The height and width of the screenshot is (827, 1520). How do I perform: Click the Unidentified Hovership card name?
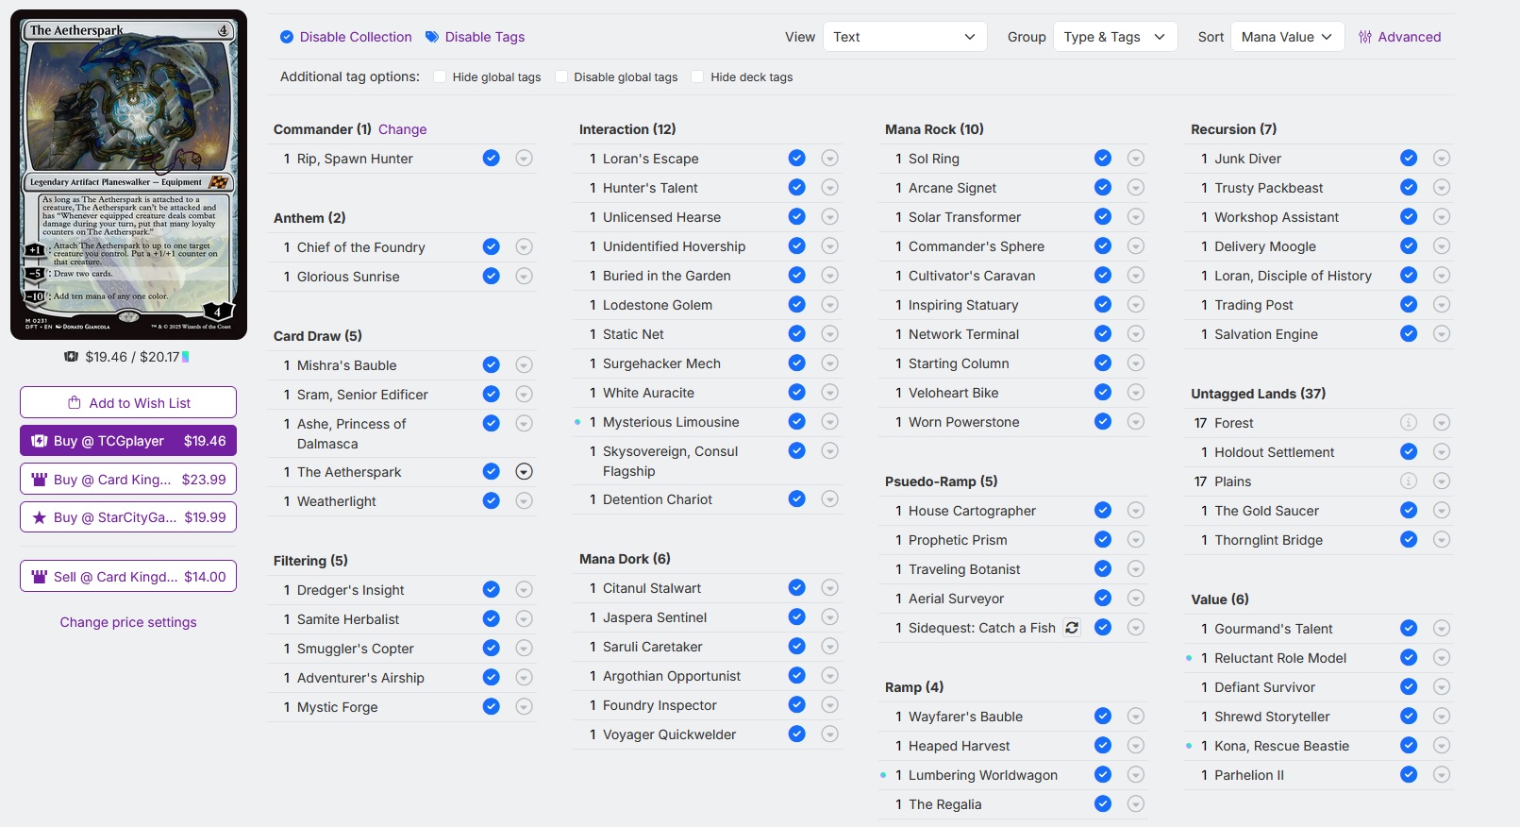[x=674, y=246]
